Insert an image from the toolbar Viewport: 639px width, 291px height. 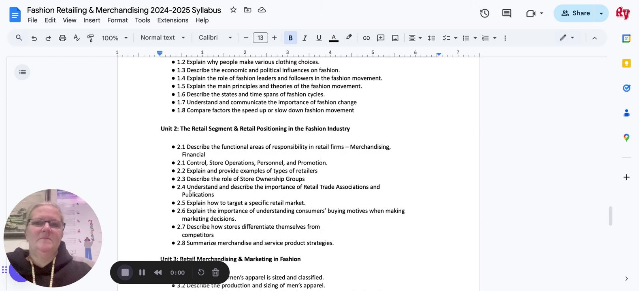pyautogui.click(x=395, y=38)
